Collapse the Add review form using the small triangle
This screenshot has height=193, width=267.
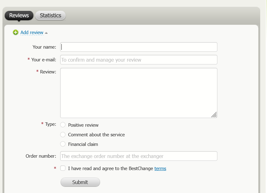[46, 33]
